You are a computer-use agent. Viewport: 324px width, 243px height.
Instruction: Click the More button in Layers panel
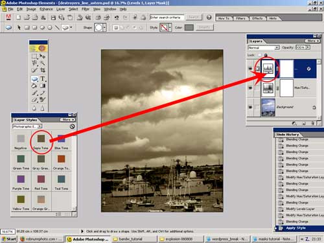[x=312, y=41]
